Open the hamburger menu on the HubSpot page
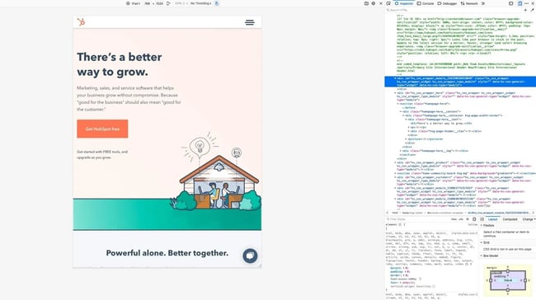The image size is (536, 300). (x=250, y=22)
